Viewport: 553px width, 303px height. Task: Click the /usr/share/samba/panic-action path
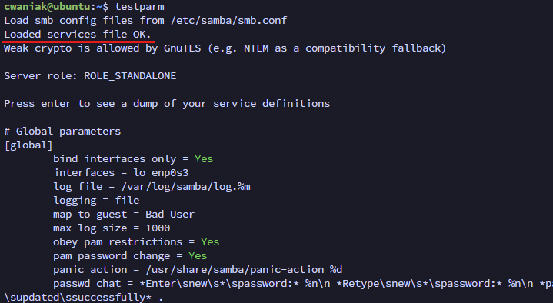pos(235,270)
